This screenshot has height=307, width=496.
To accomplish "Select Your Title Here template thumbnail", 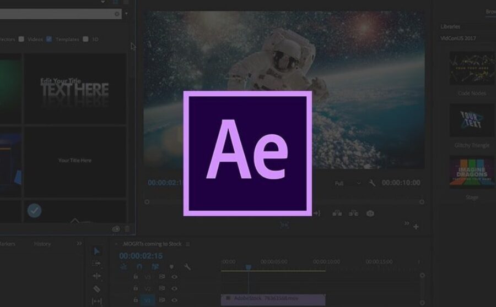I will [75, 162].
